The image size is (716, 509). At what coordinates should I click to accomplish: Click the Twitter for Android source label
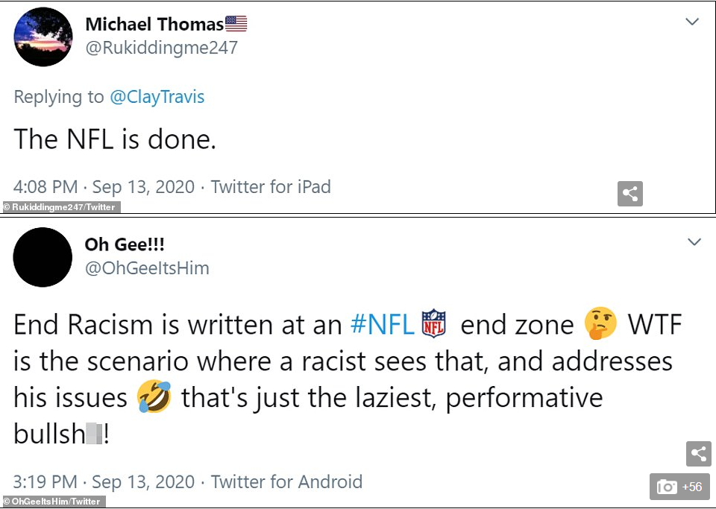286,481
